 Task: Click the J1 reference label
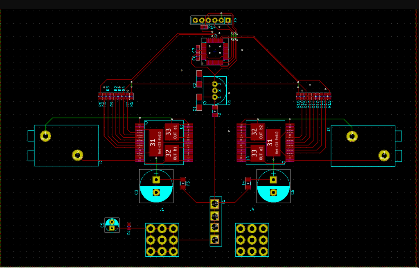pos(162,209)
